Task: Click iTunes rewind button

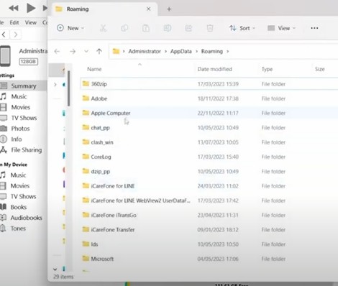Action: click(x=14, y=8)
